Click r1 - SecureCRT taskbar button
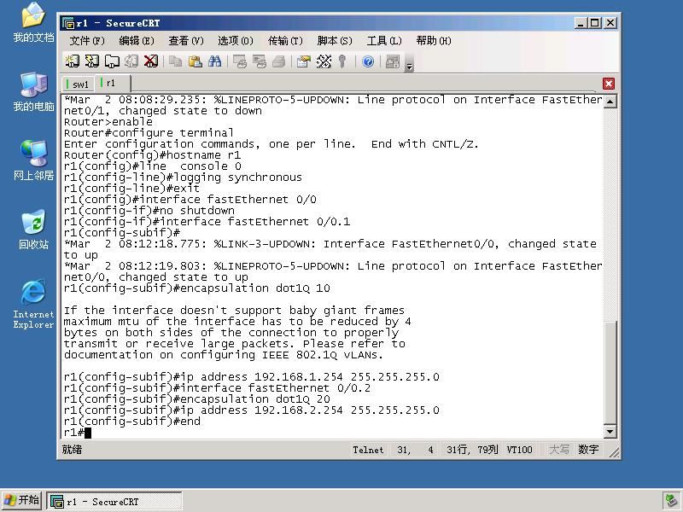 (x=114, y=501)
